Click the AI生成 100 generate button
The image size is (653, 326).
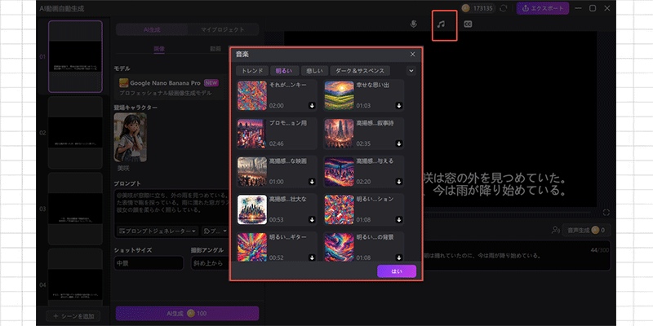(x=188, y=314)
